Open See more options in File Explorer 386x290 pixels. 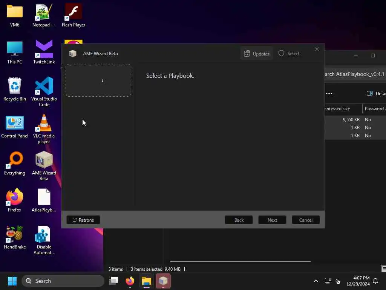tap(329, 94)
